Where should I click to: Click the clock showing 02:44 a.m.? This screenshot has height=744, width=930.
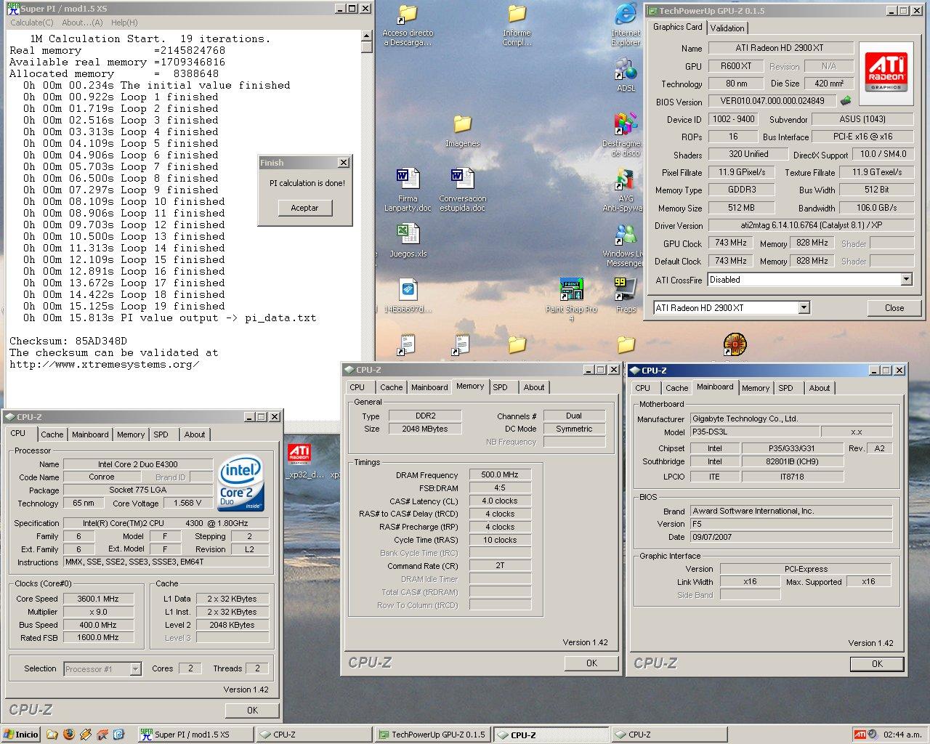point(902,735)
